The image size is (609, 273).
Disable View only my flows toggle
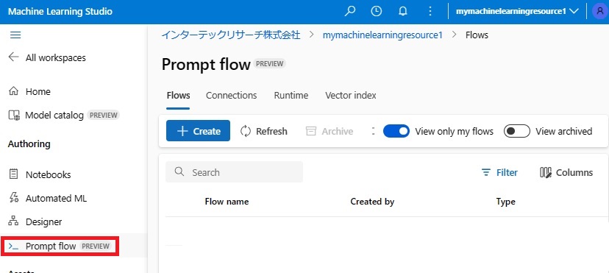point(396,131)
